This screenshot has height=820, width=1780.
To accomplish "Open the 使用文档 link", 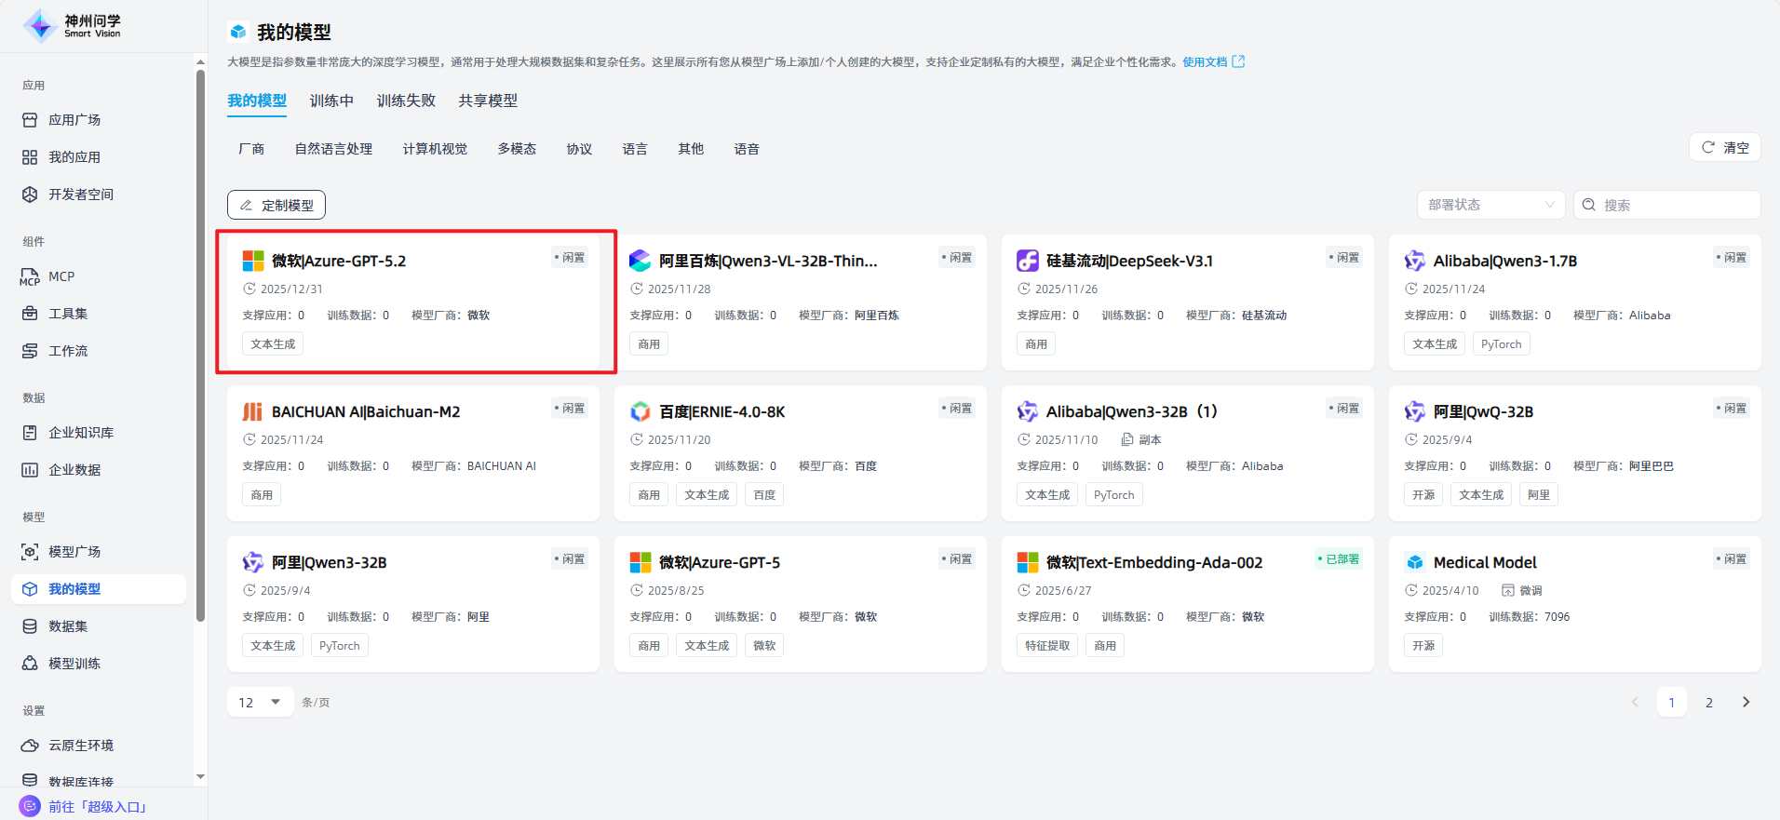I will [1205, 62].
